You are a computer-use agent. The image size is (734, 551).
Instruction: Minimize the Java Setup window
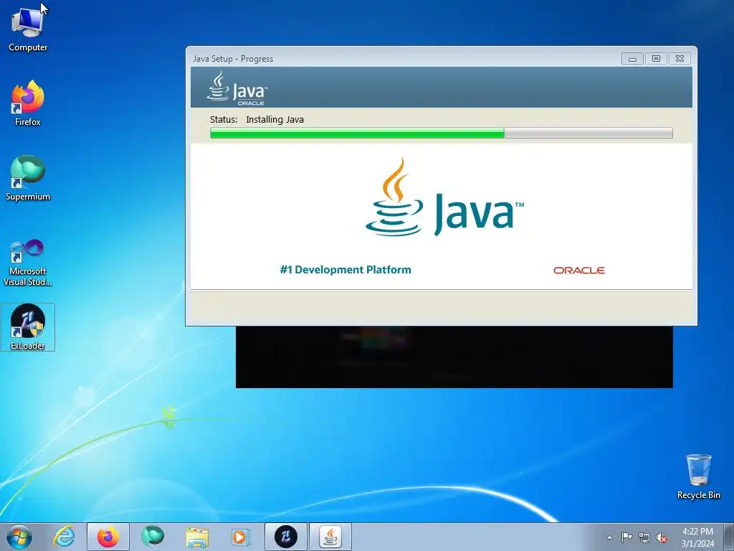632,59
